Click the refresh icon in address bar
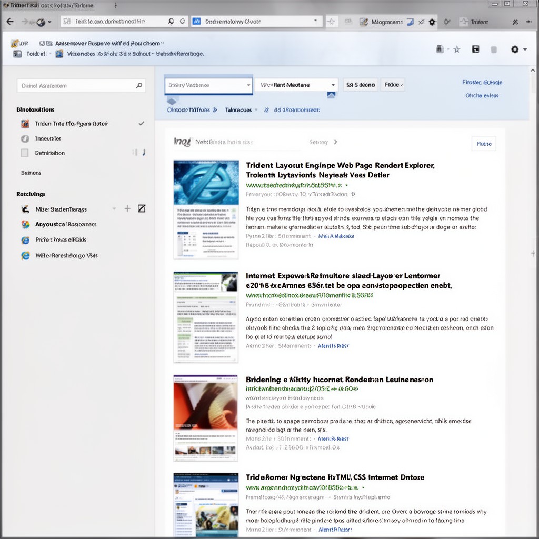Screen dimensions: 539x539 (182, 21)
